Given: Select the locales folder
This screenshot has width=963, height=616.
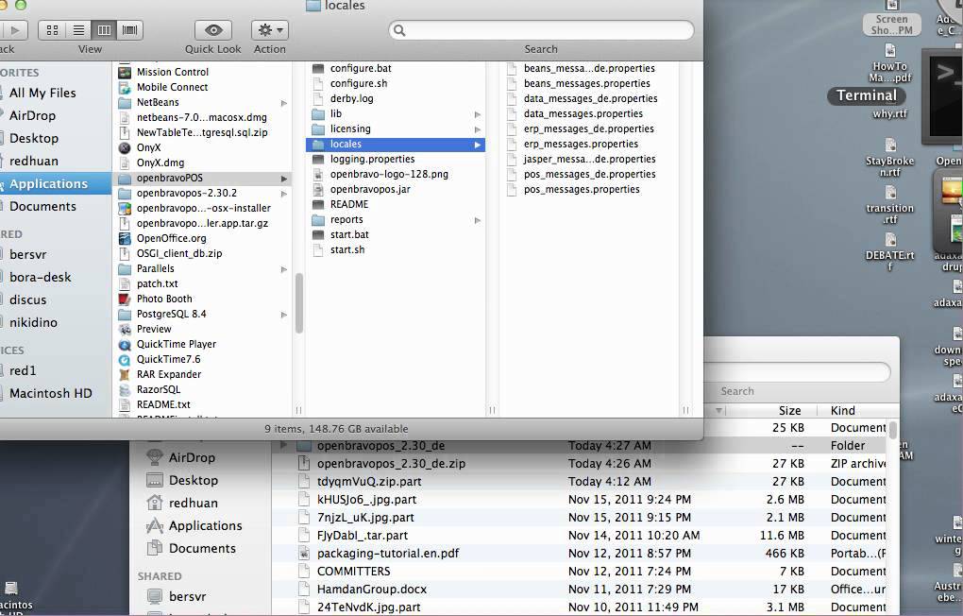Looking at the screenshot, I should click(x=396, y=145).
